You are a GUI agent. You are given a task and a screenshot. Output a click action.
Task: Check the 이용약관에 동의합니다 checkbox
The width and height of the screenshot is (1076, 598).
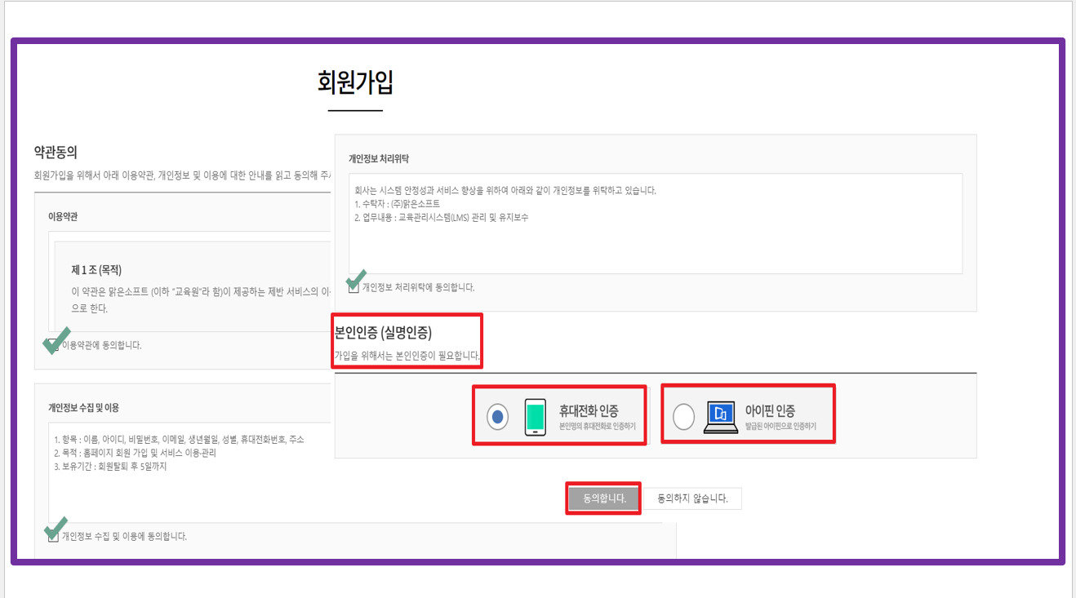53,345
